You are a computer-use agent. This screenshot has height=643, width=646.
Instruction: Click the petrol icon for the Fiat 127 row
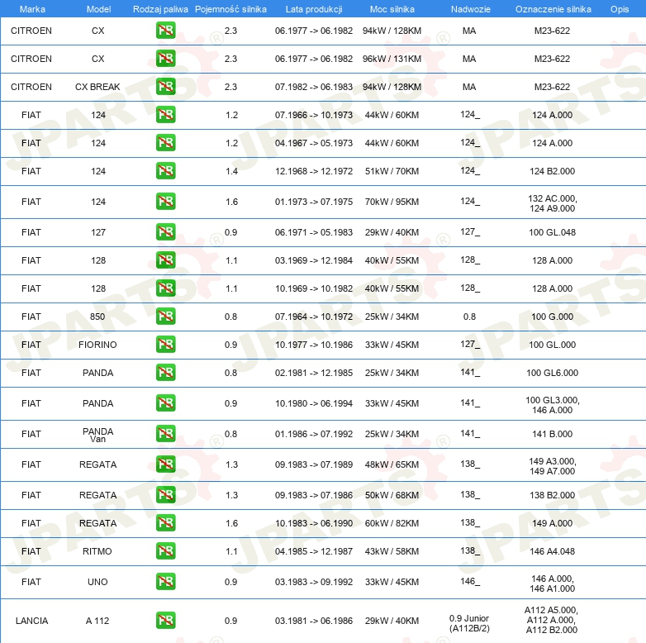165,232
